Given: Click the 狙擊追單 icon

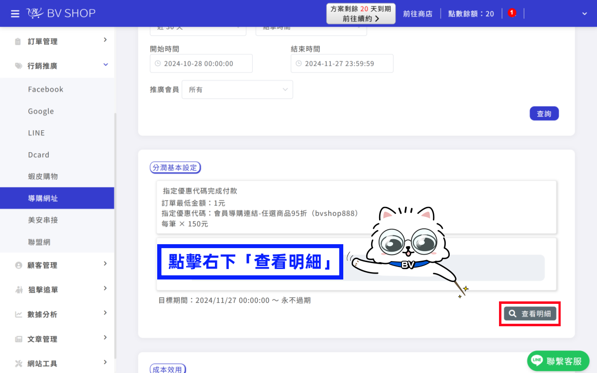Looking at the screenshot, I should pyautogui.click(x=18, y=289).
